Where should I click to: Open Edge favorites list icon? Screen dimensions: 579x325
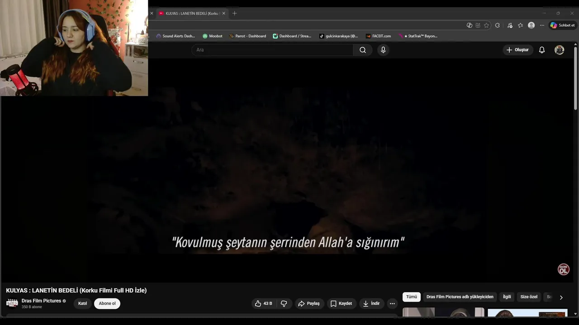(521, 25)
